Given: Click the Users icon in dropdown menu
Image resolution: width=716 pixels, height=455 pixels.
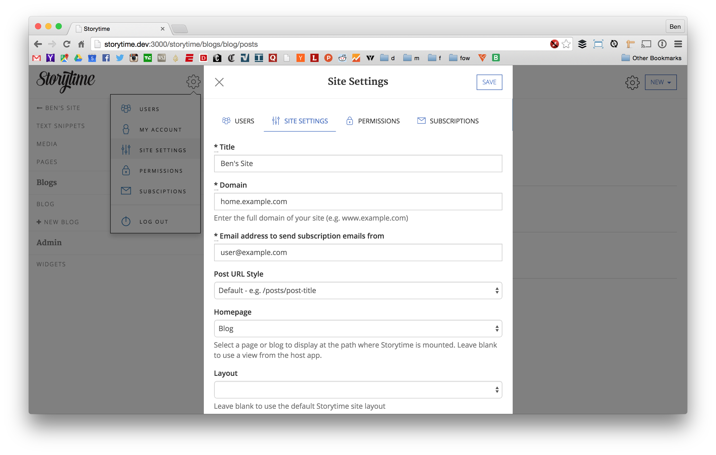Looking at the screenshot, I should tap(126, 109).
